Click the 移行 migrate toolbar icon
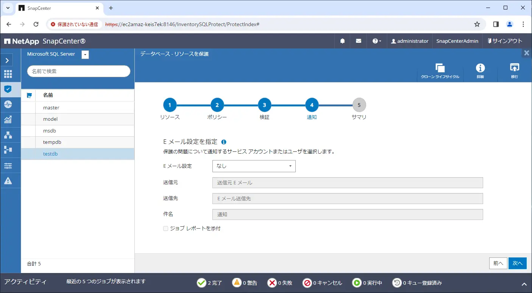This screenshot has height=293, width=532. tap(514, 71)
